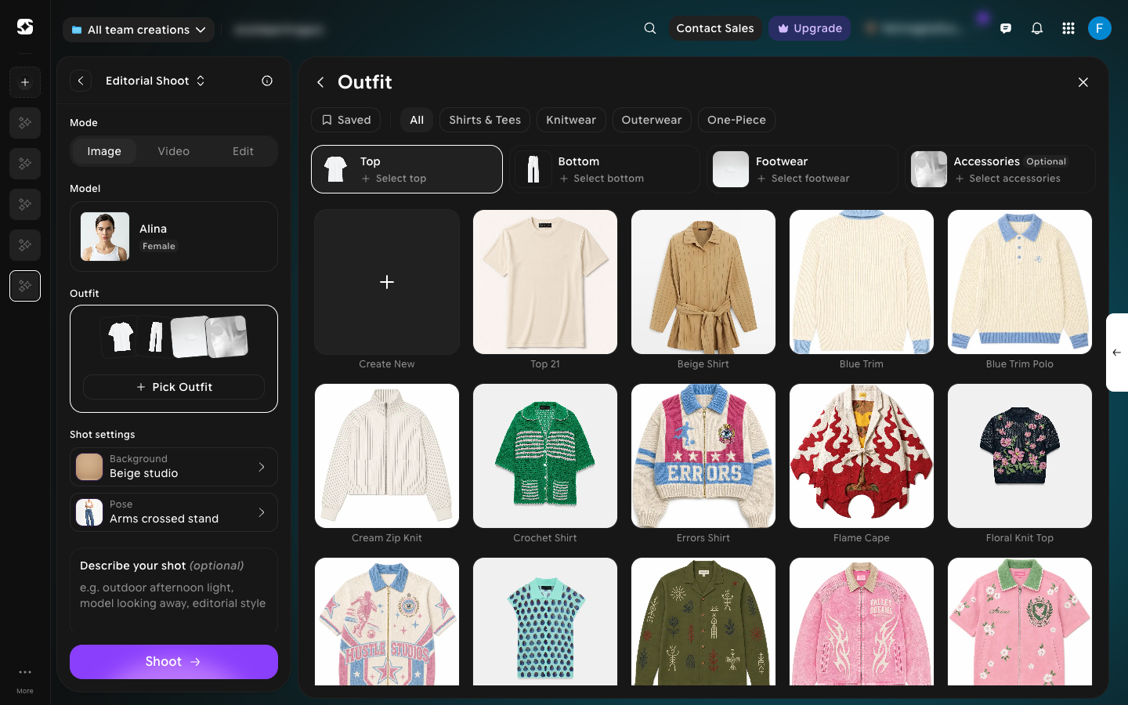1128x705 pixels.
Task: Select the highlighted sidebar tool icon
Action: pyautogui.click(x=25, y=286)
